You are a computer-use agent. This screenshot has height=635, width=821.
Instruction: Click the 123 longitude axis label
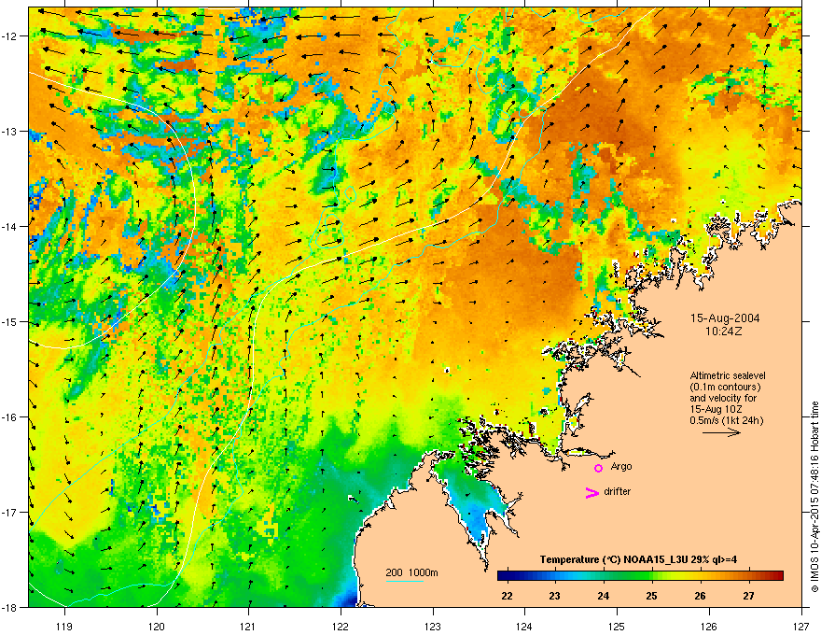[433, 626]
